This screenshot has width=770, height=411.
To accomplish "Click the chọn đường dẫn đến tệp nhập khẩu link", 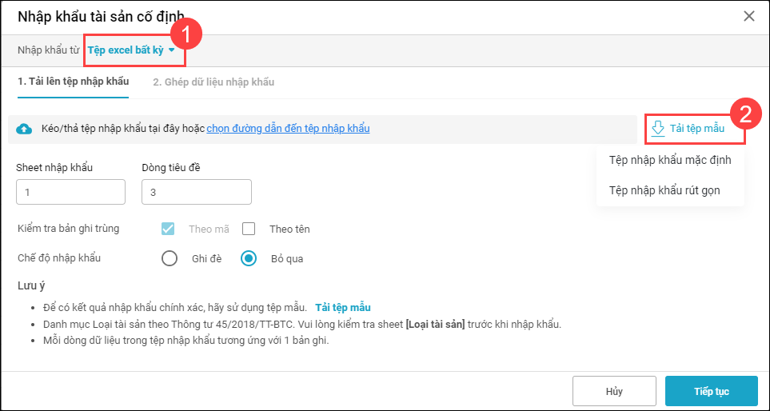I will point(288,129).
